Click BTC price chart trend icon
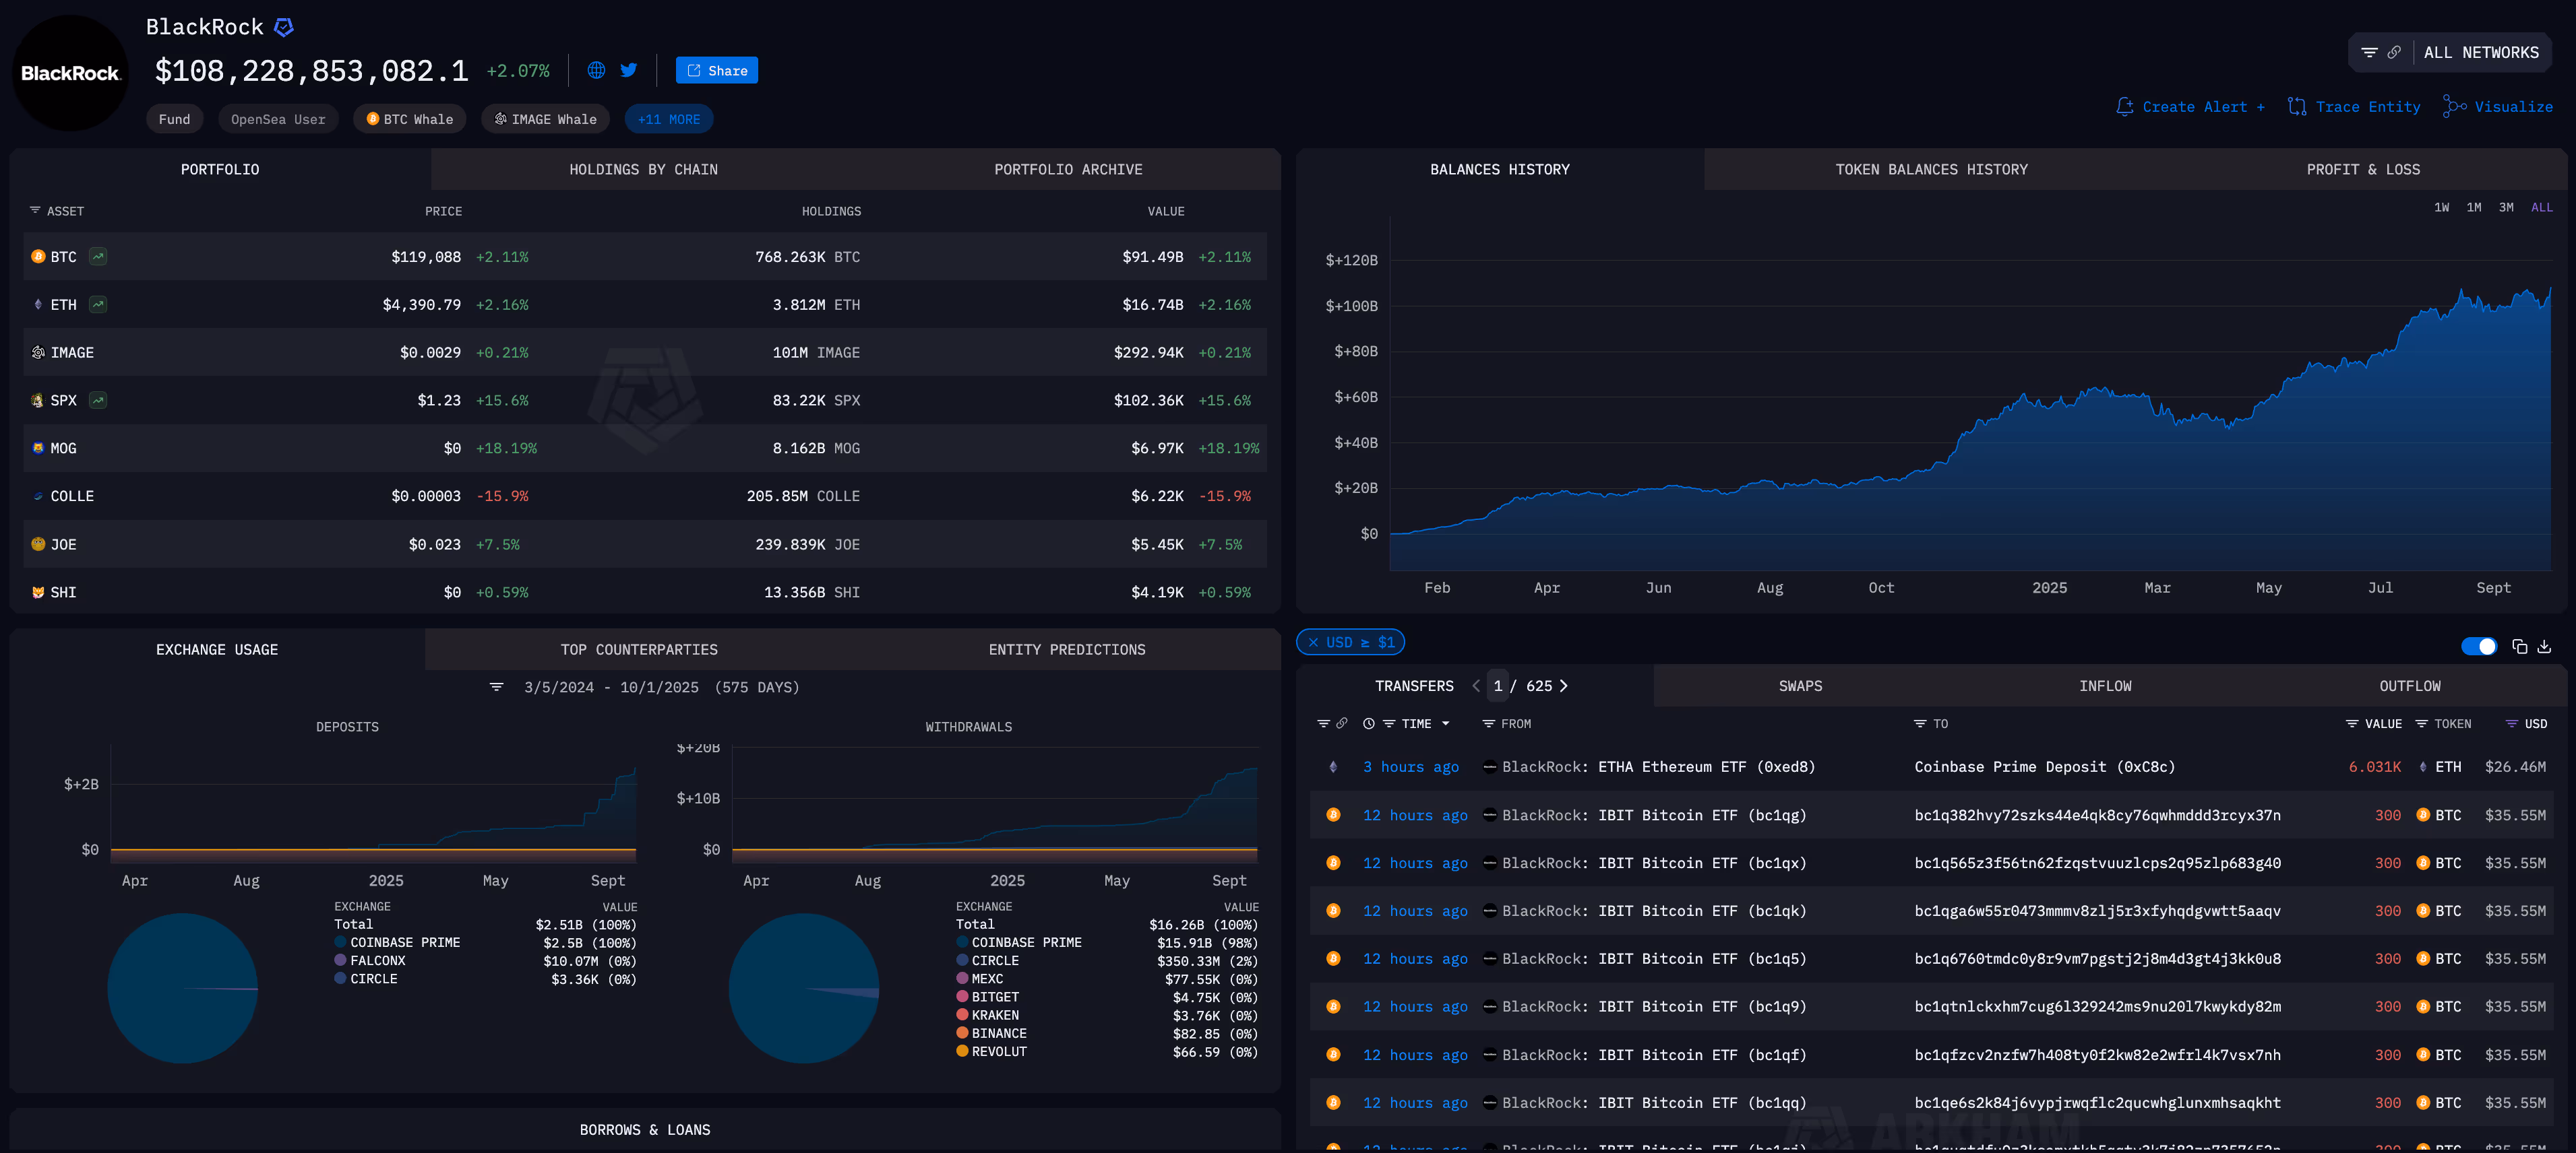The height and width of the screenshot is (1153, 2576). [x=98, y=257]
